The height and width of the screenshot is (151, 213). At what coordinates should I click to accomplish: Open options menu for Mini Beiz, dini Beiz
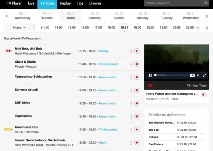(131, 51)
